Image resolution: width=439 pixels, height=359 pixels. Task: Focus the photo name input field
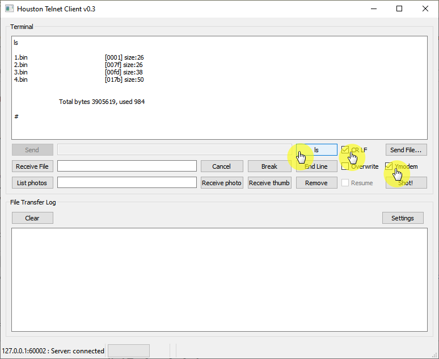point(126,183)
